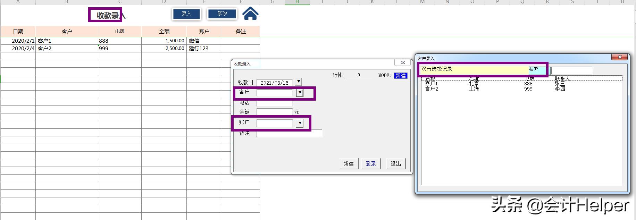The width and height of the screenshot is (636, 220).
Task: Click into the 金额 amount field
Action: [274, 112]
